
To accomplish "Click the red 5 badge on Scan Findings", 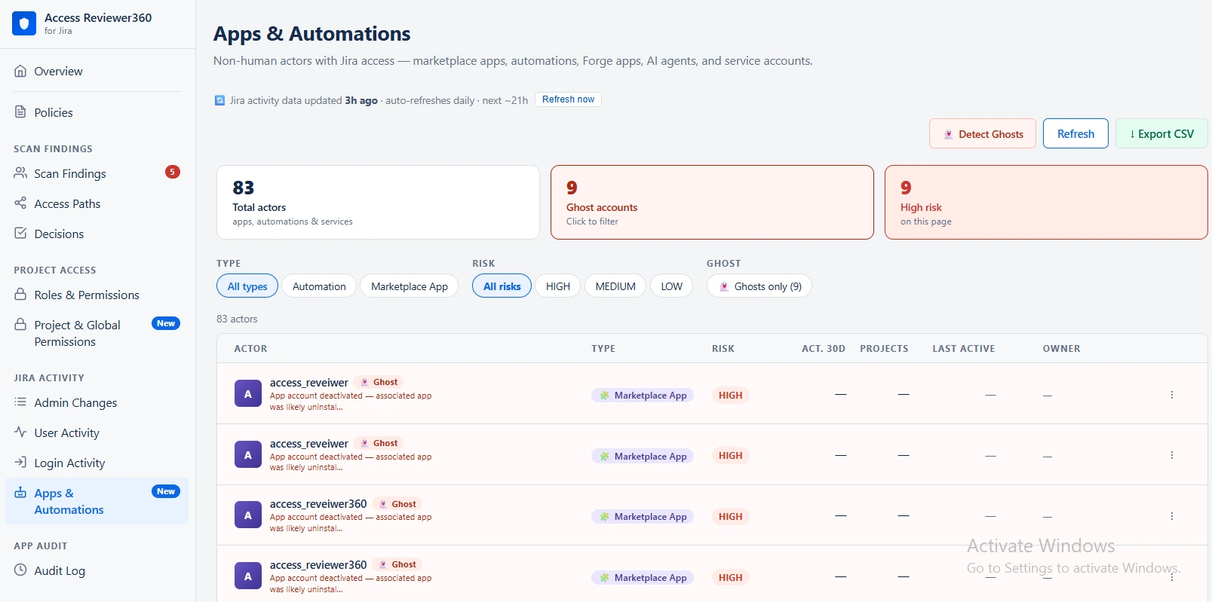I will 173,173.
